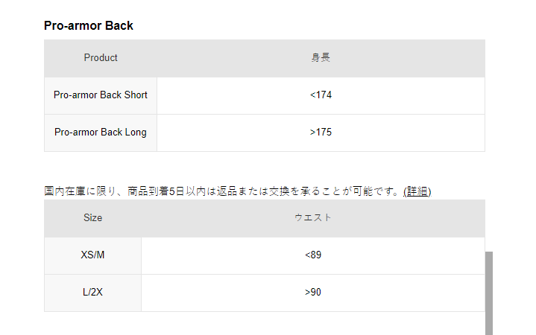Select the >90 waist value cell
The image size is (536, 335).
[313, 293]
